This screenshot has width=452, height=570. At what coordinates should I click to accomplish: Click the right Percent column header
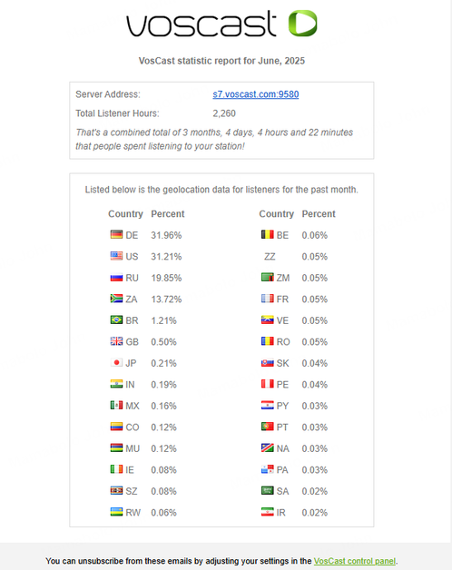319,214
